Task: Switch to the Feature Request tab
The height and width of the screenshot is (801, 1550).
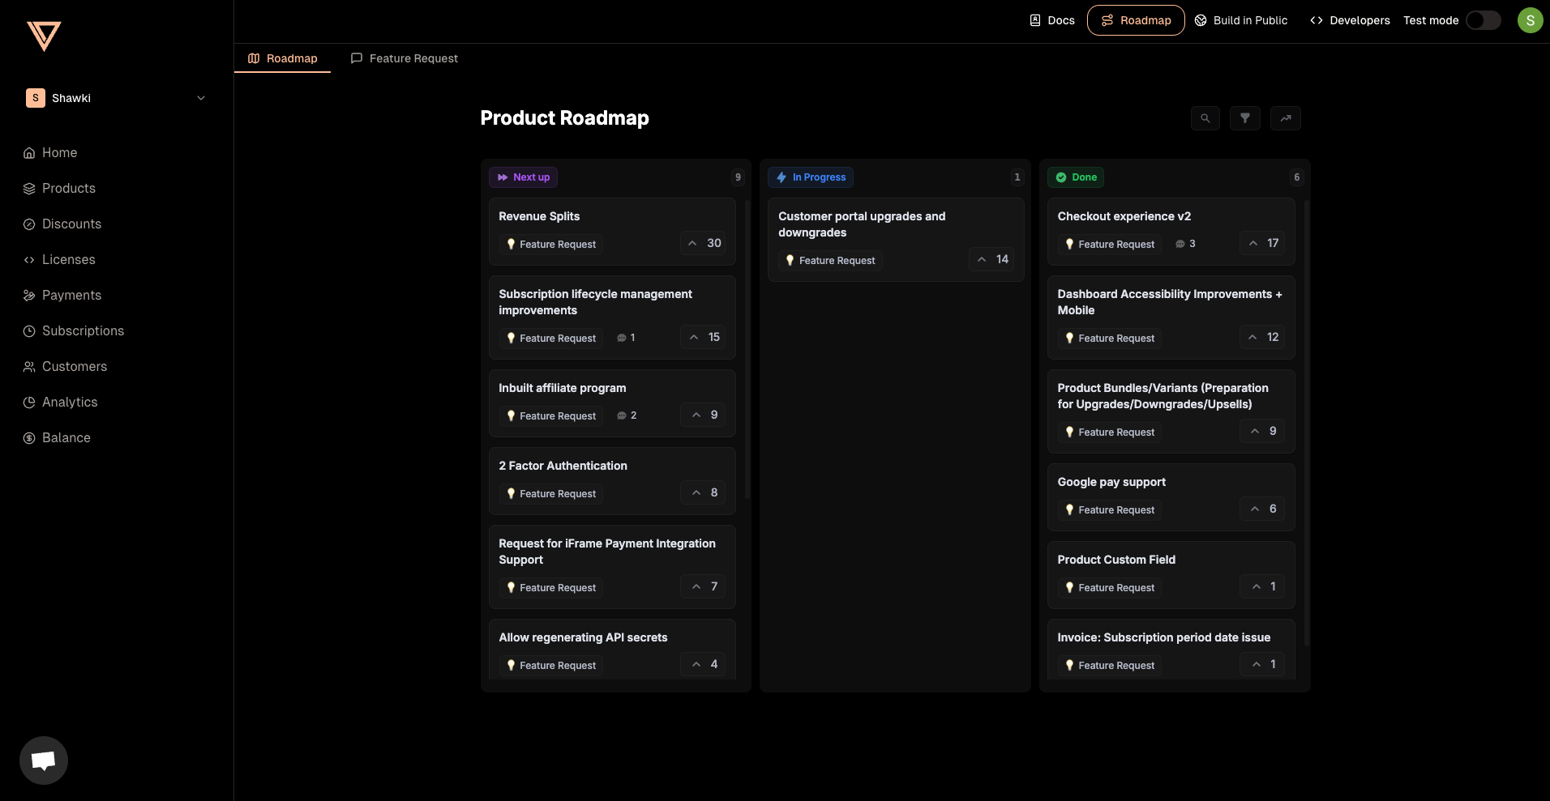Action: click(x=404, y=58)
